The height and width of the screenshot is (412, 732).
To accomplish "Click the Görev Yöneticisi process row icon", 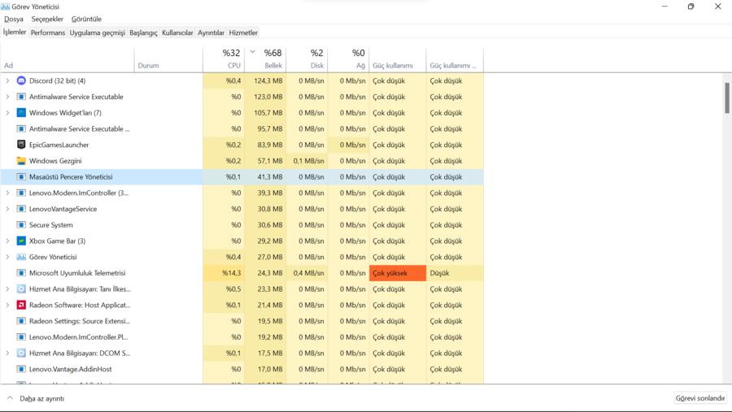I will pos(21,257).
